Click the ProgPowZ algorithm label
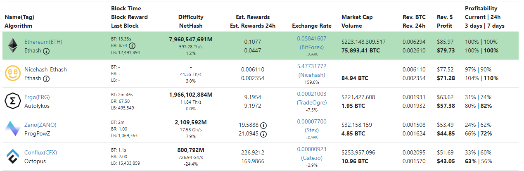 pyautogui.click(x=38, y=133)
